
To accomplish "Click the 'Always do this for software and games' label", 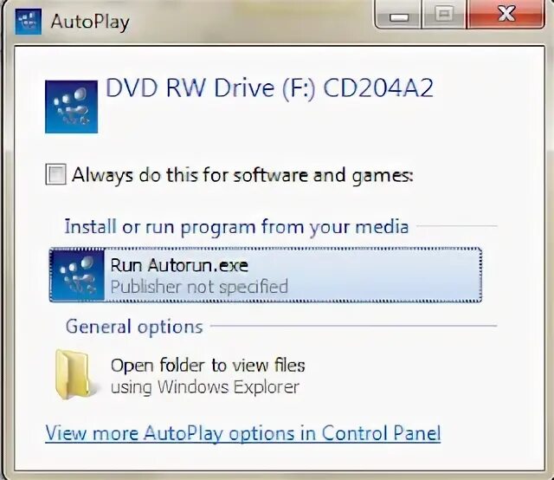I will click(x=242, y=175).
